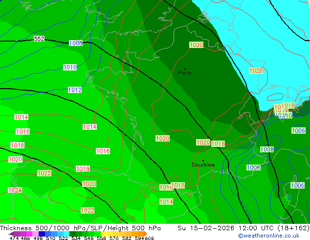Click the legend value 570
This screenshot has height=240, width=310.
tap(114, 238)
